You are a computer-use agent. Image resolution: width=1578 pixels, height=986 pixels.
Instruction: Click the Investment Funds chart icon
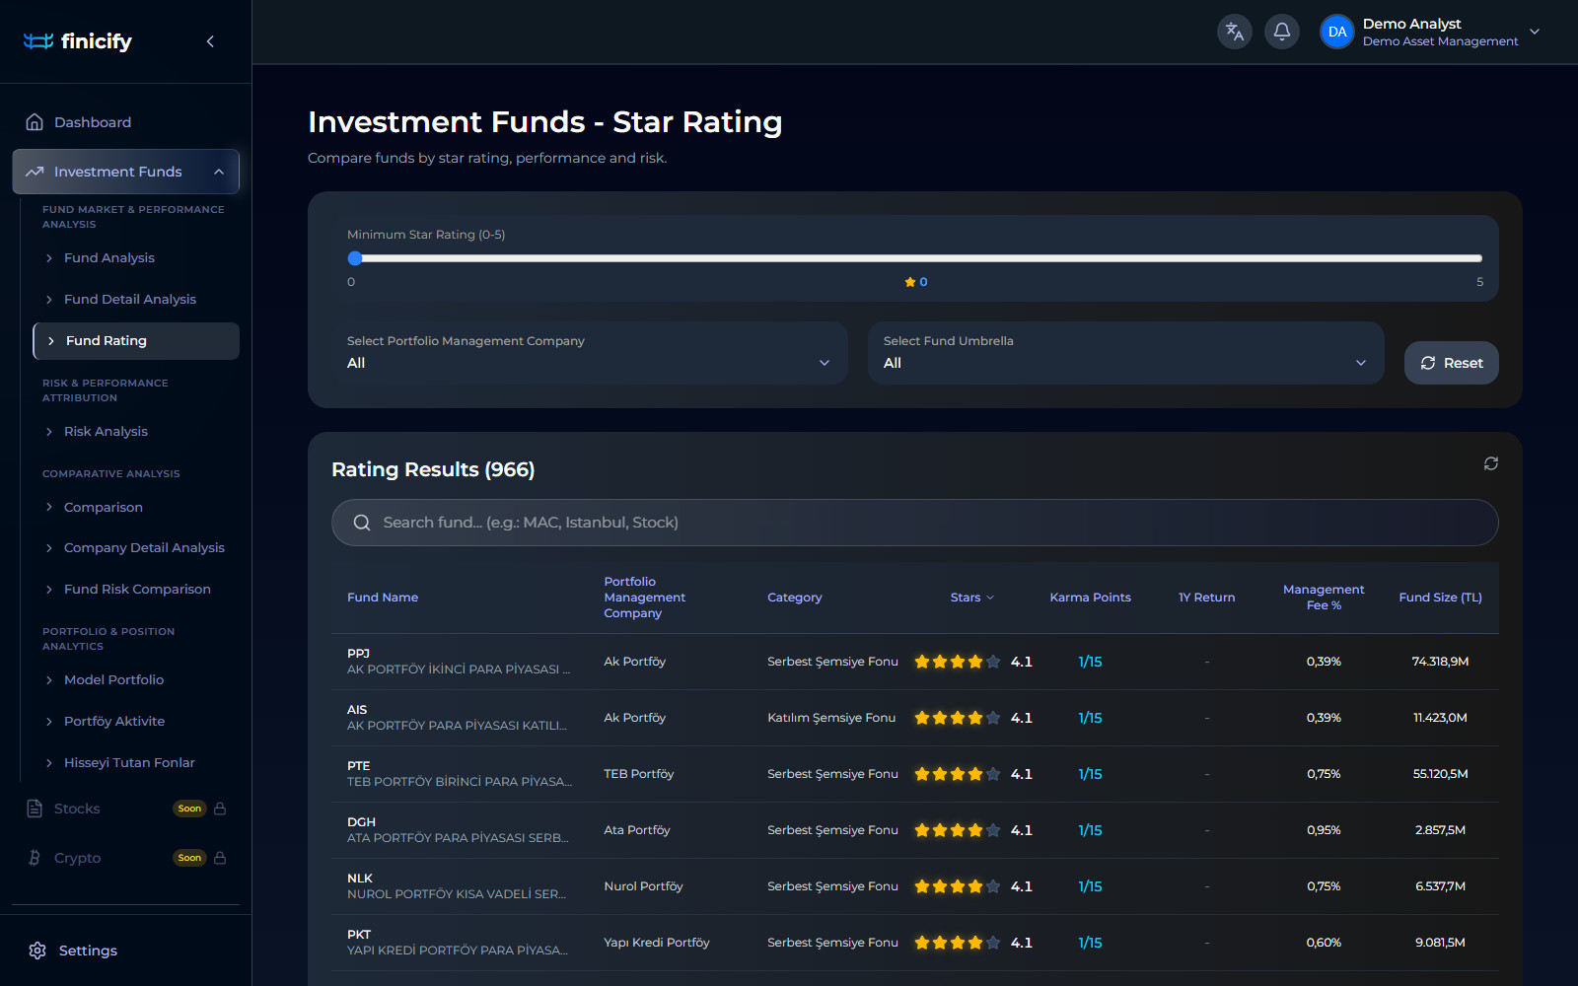(x=35, y=172)
